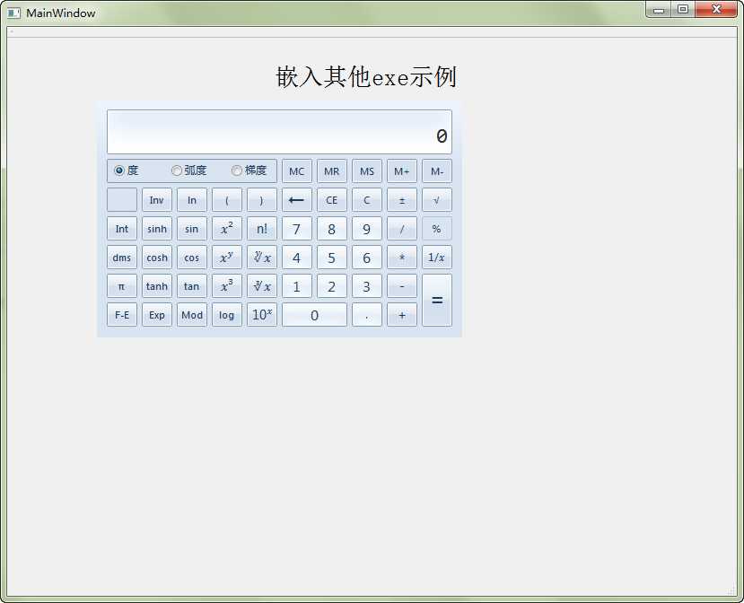Click the digit 2 key

pyautogui.click(x=332, y=286)
